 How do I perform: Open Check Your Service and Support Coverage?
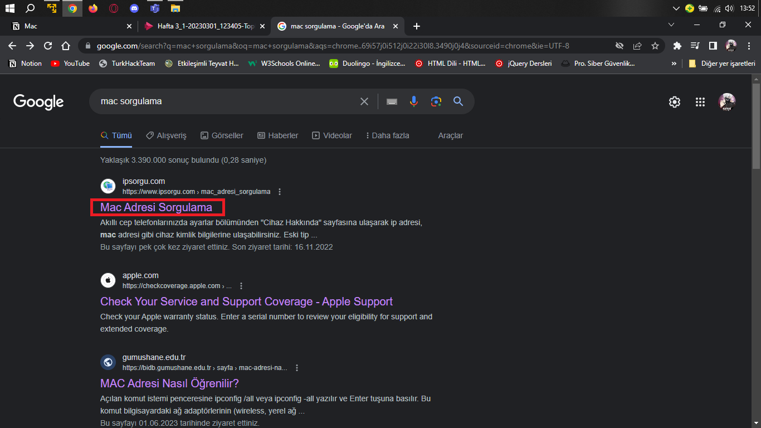(246, 301)
